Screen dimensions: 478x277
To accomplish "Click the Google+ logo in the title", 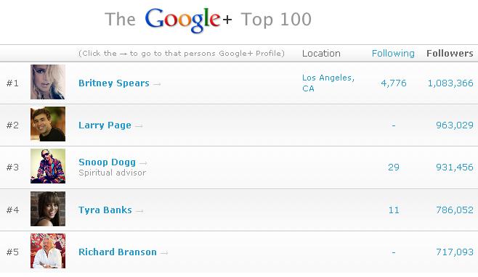I will coord(188,20).
